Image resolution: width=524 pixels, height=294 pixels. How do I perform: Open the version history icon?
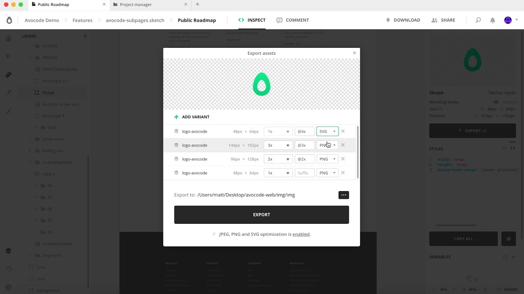8,269
